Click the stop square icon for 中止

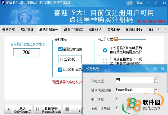tap(67, 109)
